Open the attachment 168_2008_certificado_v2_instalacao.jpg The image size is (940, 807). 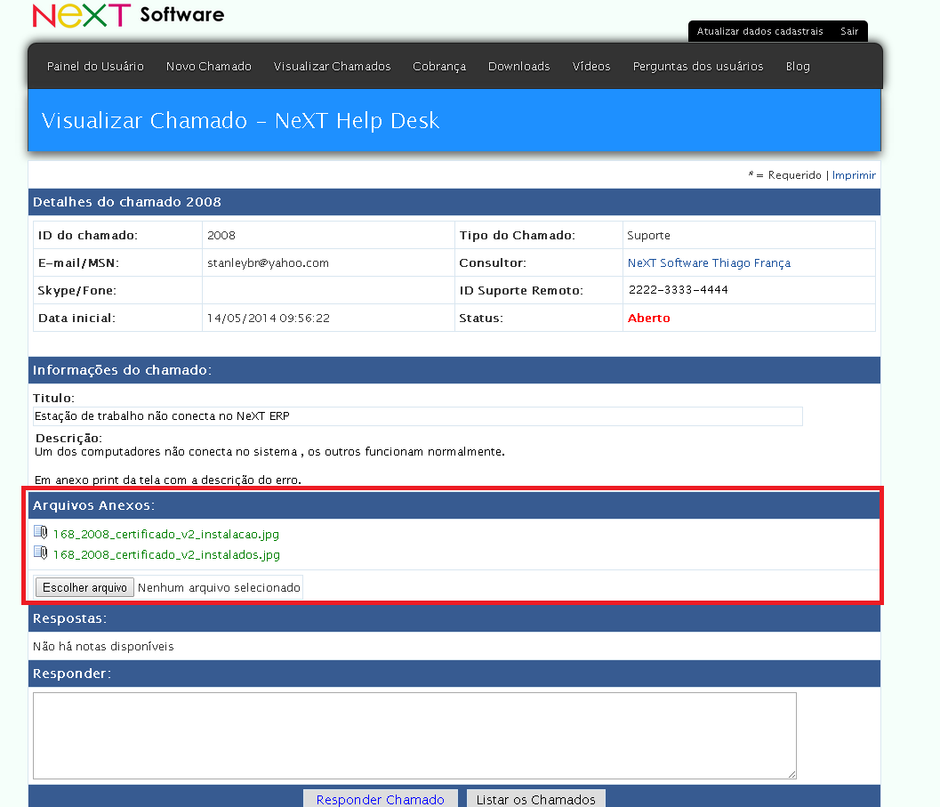(x=165, y=533)
